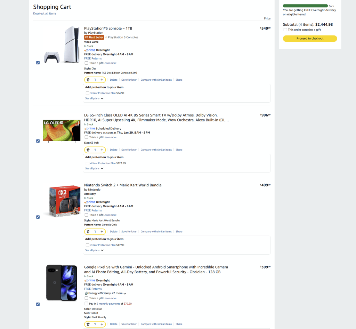This screenshot has height=329, width=356.
Task: Expand 'See all plans' under PlayStation 5
Action: click(94, 98)
